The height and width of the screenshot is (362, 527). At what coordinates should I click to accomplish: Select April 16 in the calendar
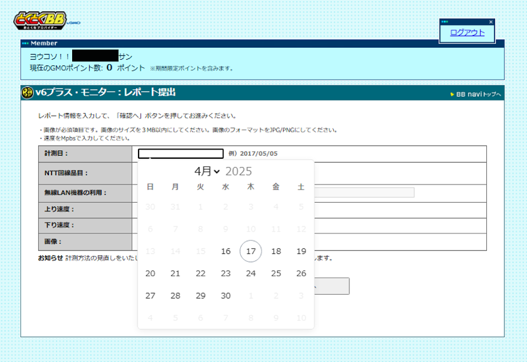point(226,251)
